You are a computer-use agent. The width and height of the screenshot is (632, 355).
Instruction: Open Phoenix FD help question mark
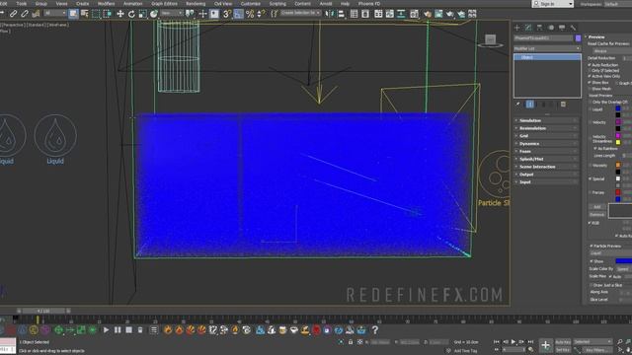(375, 330)
